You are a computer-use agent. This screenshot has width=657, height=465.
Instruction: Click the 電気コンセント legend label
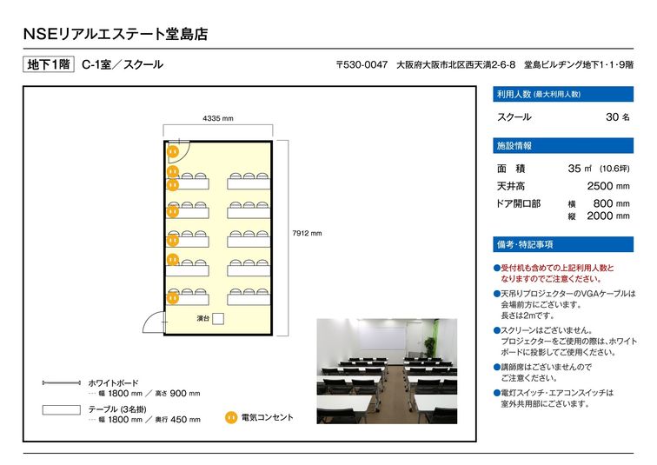pyautogui.click(x=267, y=418)
